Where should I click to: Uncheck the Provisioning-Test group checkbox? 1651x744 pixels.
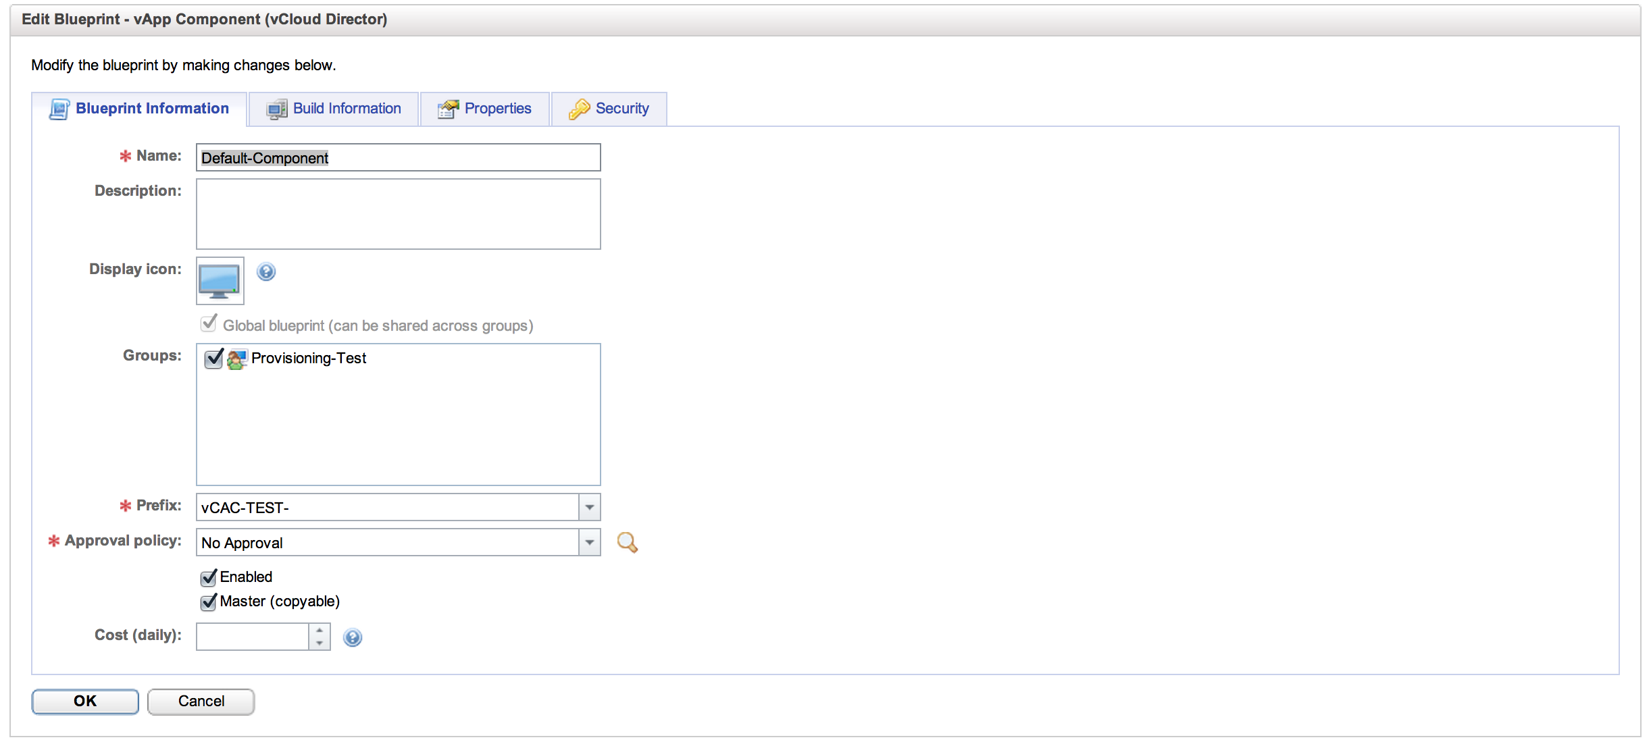tap(213, 358)
